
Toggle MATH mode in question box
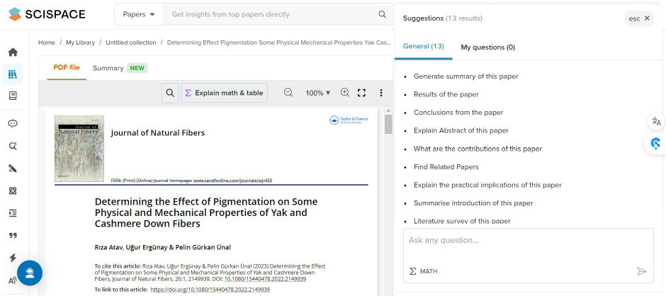click(x=424, y=271)
